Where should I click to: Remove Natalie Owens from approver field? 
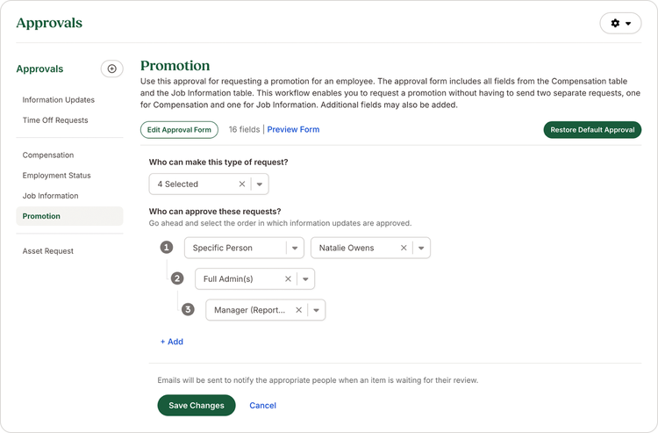(x=404, y=248)
